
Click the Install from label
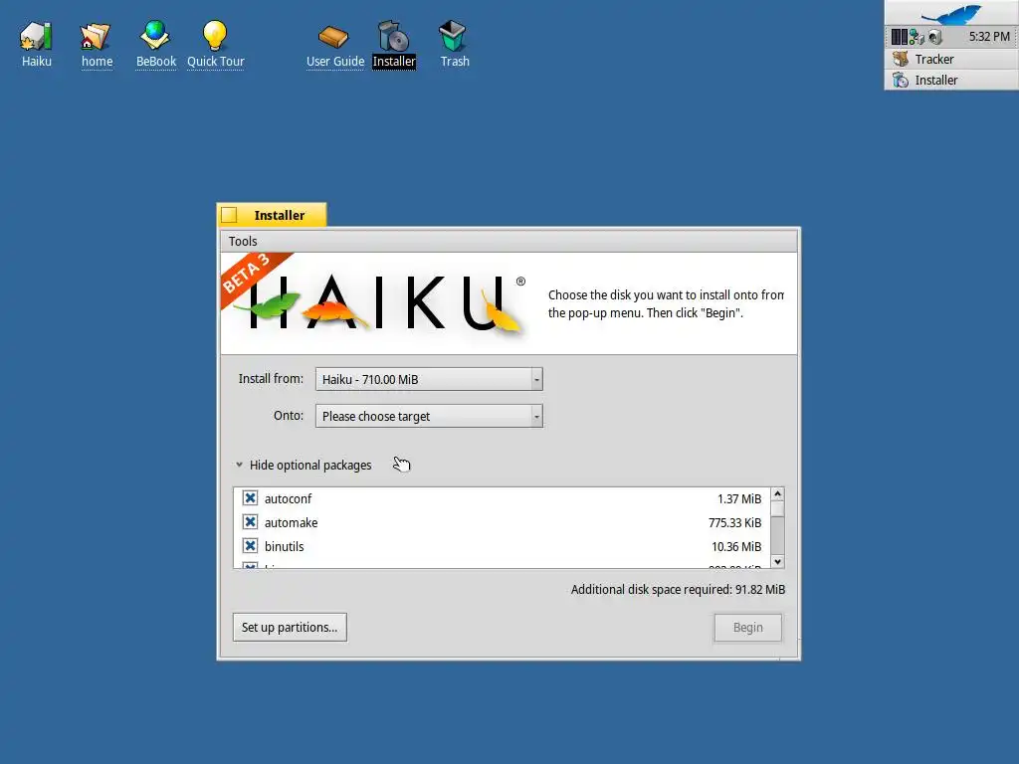tap(271, 379)
